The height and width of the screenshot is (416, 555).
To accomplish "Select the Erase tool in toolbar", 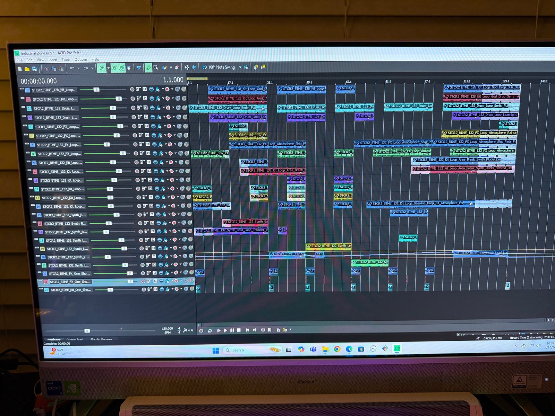I will coord(177,67).
